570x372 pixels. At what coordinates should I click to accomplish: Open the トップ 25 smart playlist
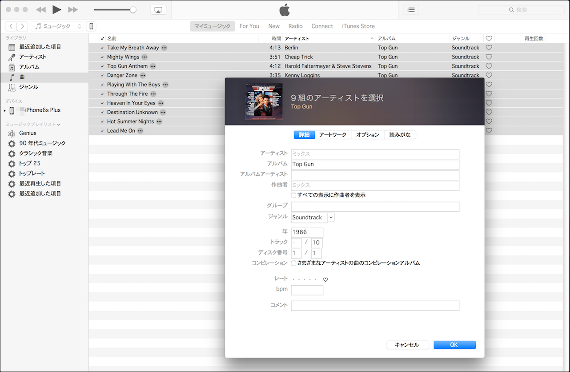pos(30,163)
